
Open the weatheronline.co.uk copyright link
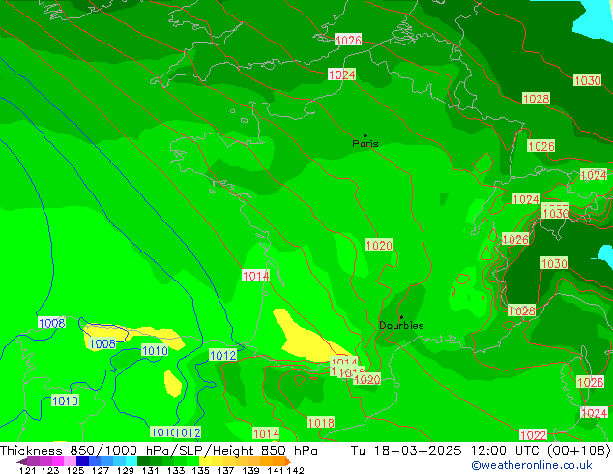click(x=531, y=465)
